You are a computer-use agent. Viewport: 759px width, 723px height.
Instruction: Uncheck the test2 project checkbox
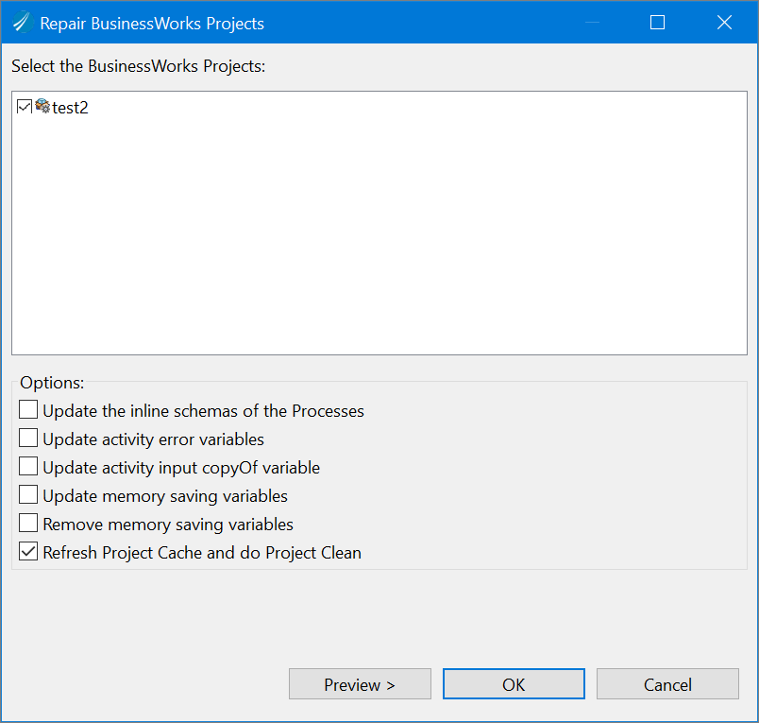[25, 107]
